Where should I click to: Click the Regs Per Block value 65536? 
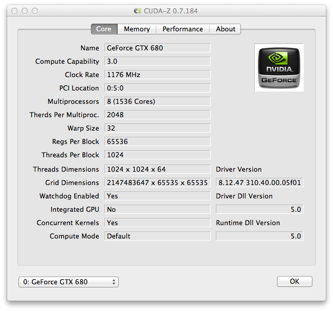pos(157,141)
